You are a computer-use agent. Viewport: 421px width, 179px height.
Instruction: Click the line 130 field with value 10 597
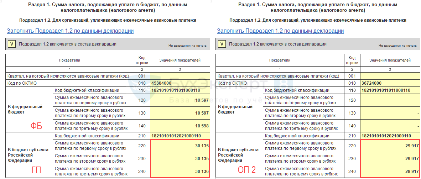click(x=180, y=113)
